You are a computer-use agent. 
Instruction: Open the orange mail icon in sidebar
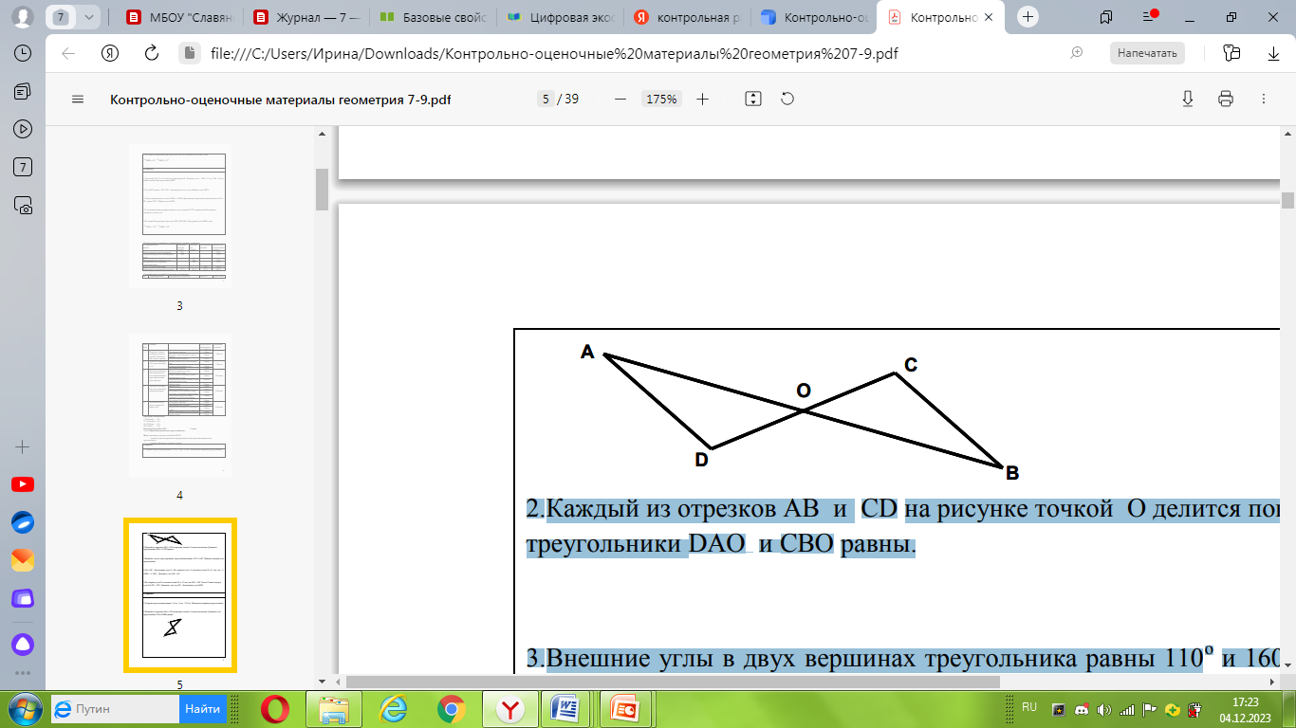[23, 560]
